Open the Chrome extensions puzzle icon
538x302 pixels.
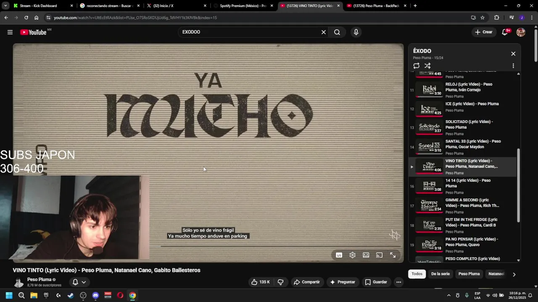tap(497, 18)
